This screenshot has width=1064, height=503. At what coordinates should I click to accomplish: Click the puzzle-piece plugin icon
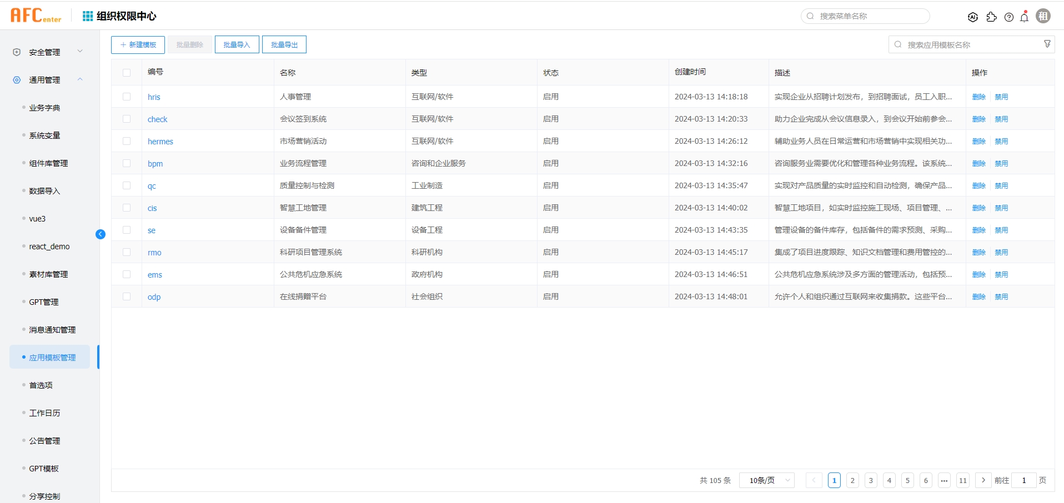coord(991,17)
